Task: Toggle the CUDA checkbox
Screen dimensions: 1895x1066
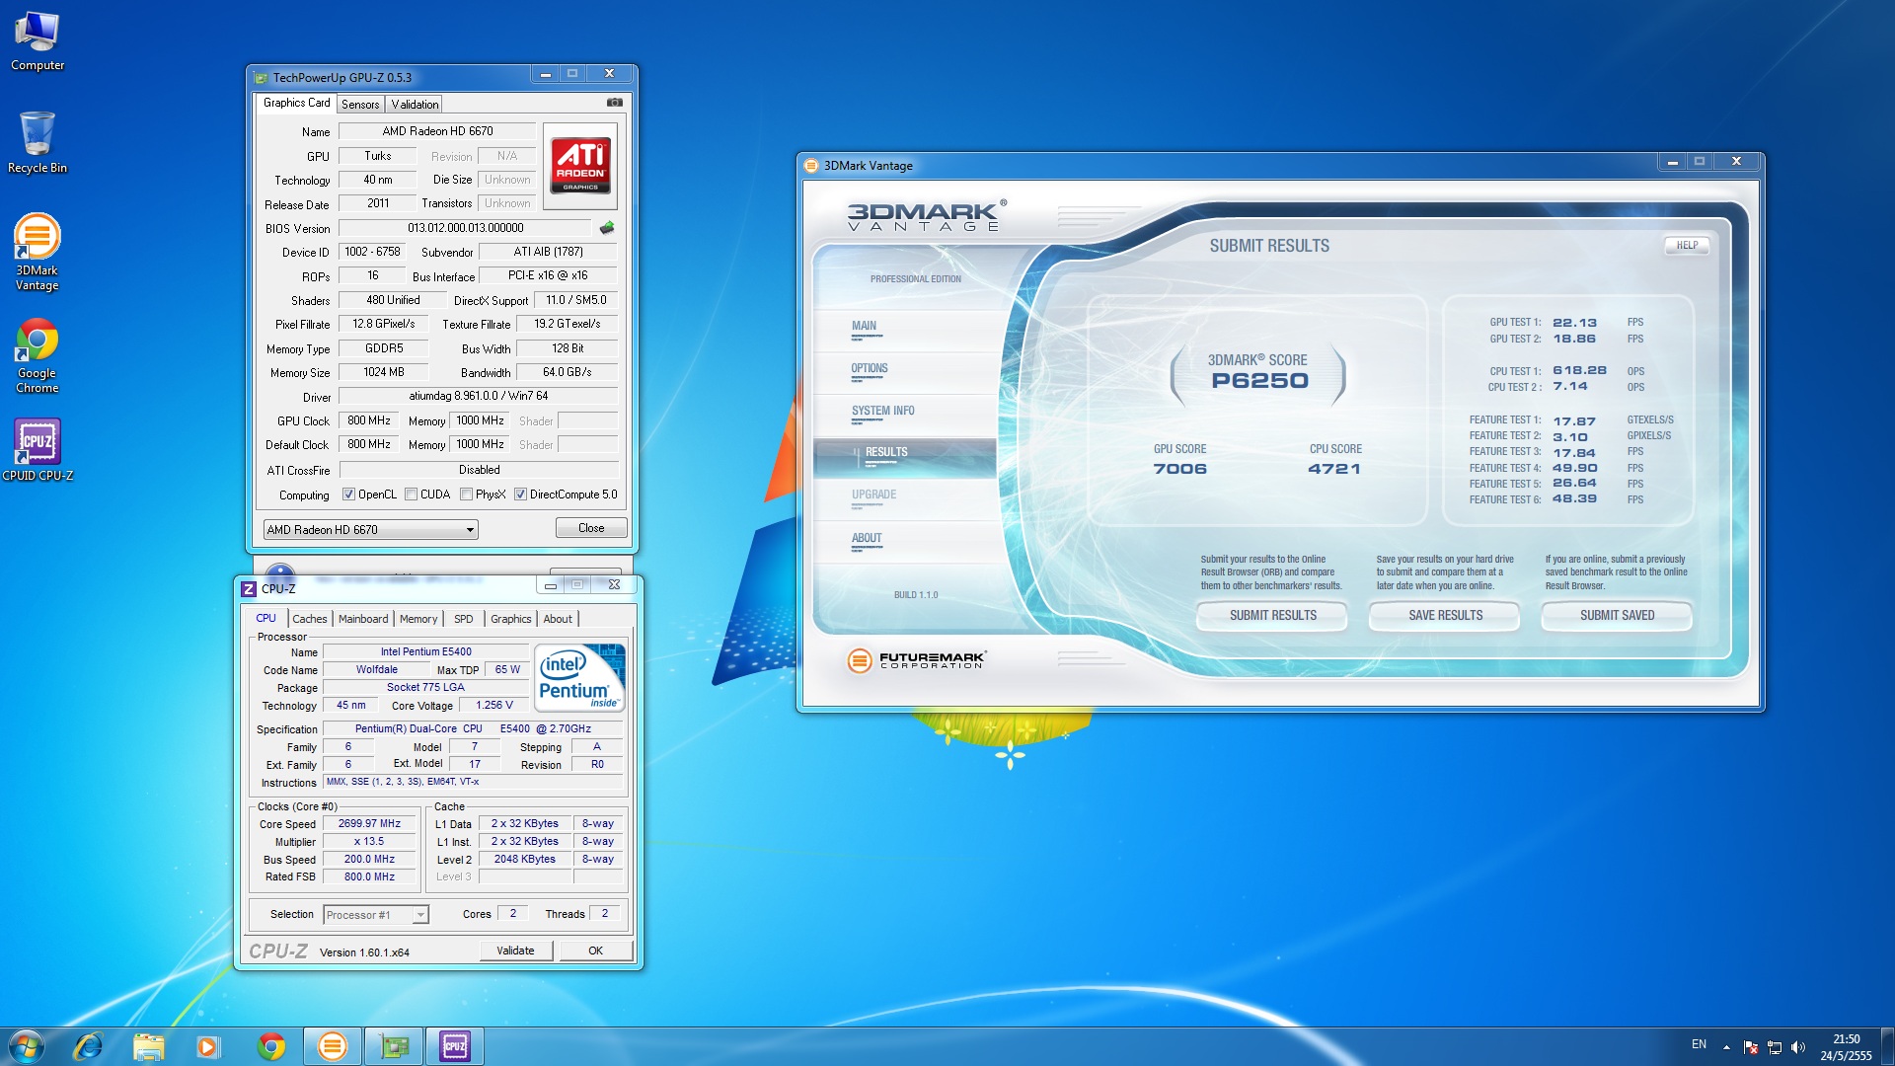Action: [411, 495]
